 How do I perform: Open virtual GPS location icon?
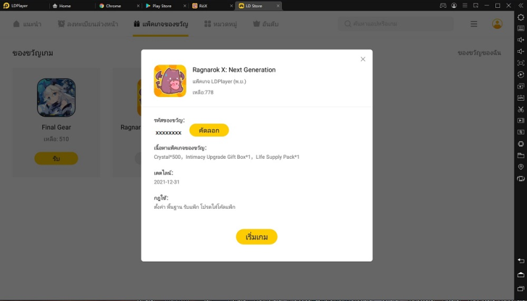pos(520,167)
